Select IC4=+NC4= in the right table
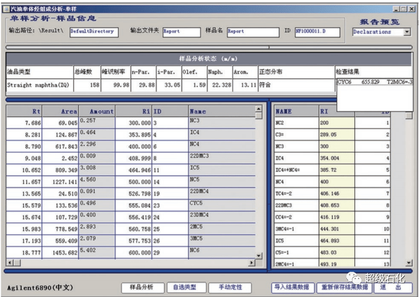This screenshot has width=419, height=297. [296, 170]
